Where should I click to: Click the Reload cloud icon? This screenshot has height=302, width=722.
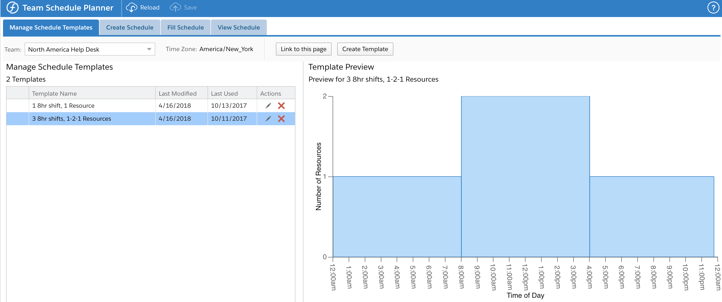131,8
